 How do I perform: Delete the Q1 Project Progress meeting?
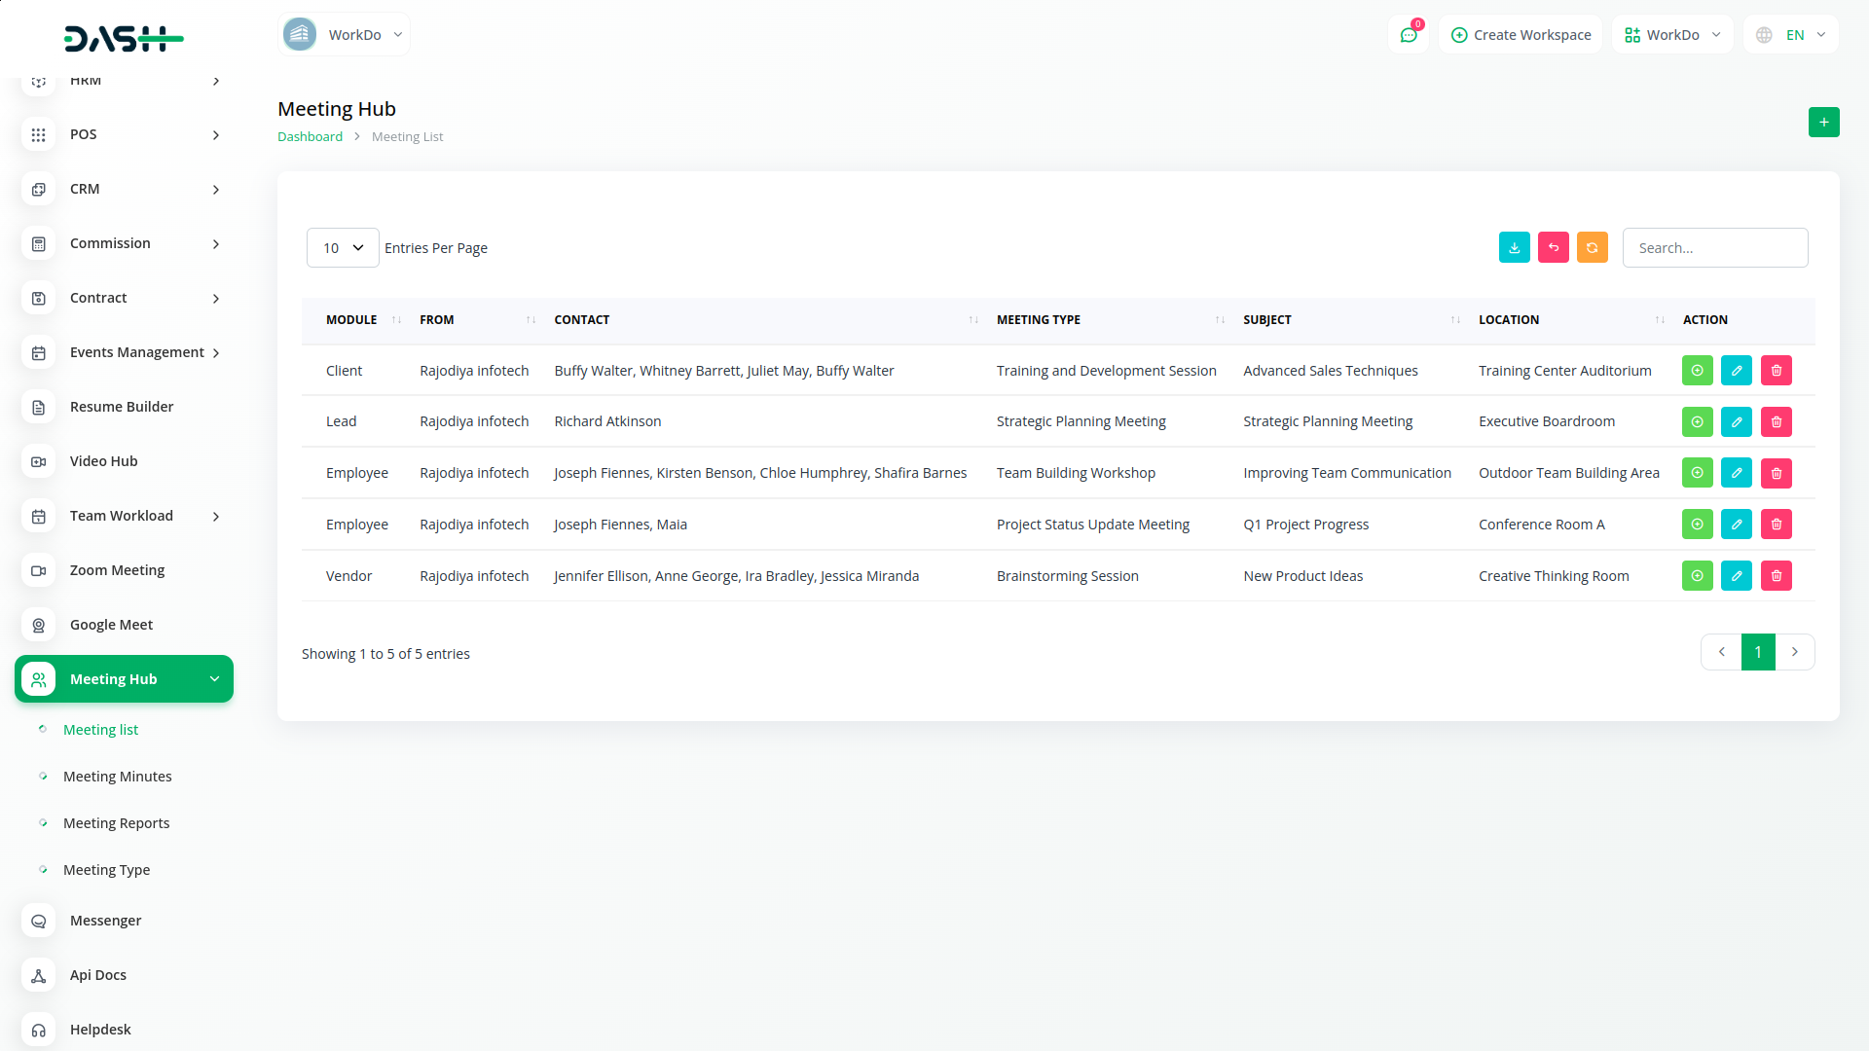(x=1776, y=525)
